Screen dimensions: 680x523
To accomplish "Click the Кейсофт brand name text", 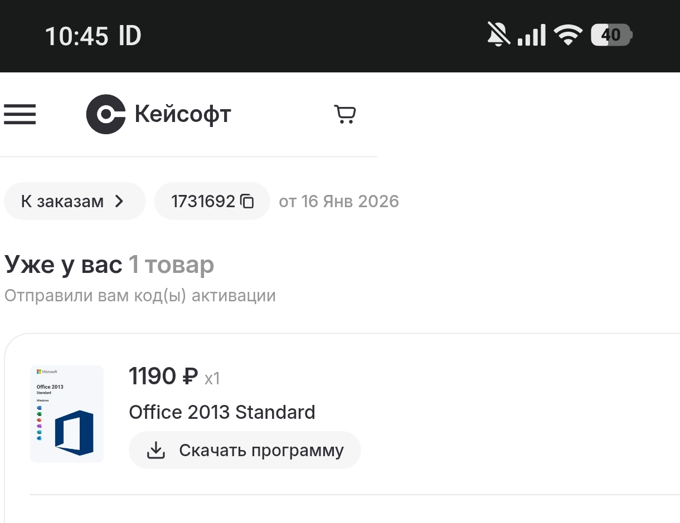I will pyautogui.click(x=183, y=114).
